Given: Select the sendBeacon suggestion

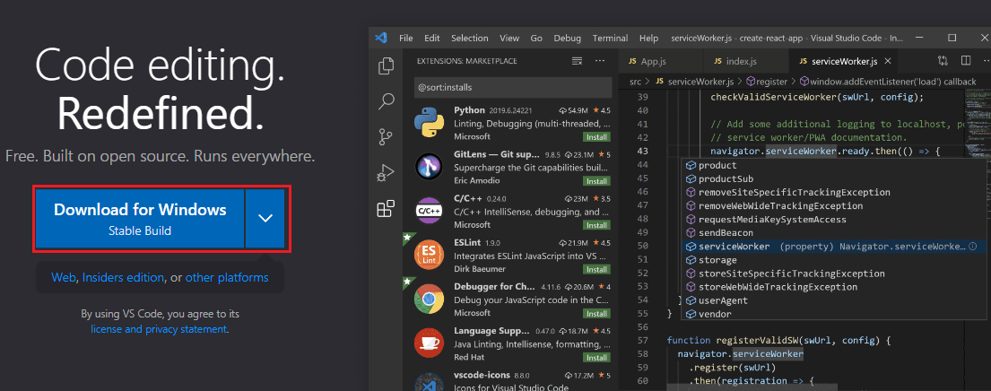Looking at the screenshot, I should (833, 233).
